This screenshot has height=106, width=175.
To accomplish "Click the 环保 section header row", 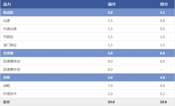I will (x=88, y=77).
